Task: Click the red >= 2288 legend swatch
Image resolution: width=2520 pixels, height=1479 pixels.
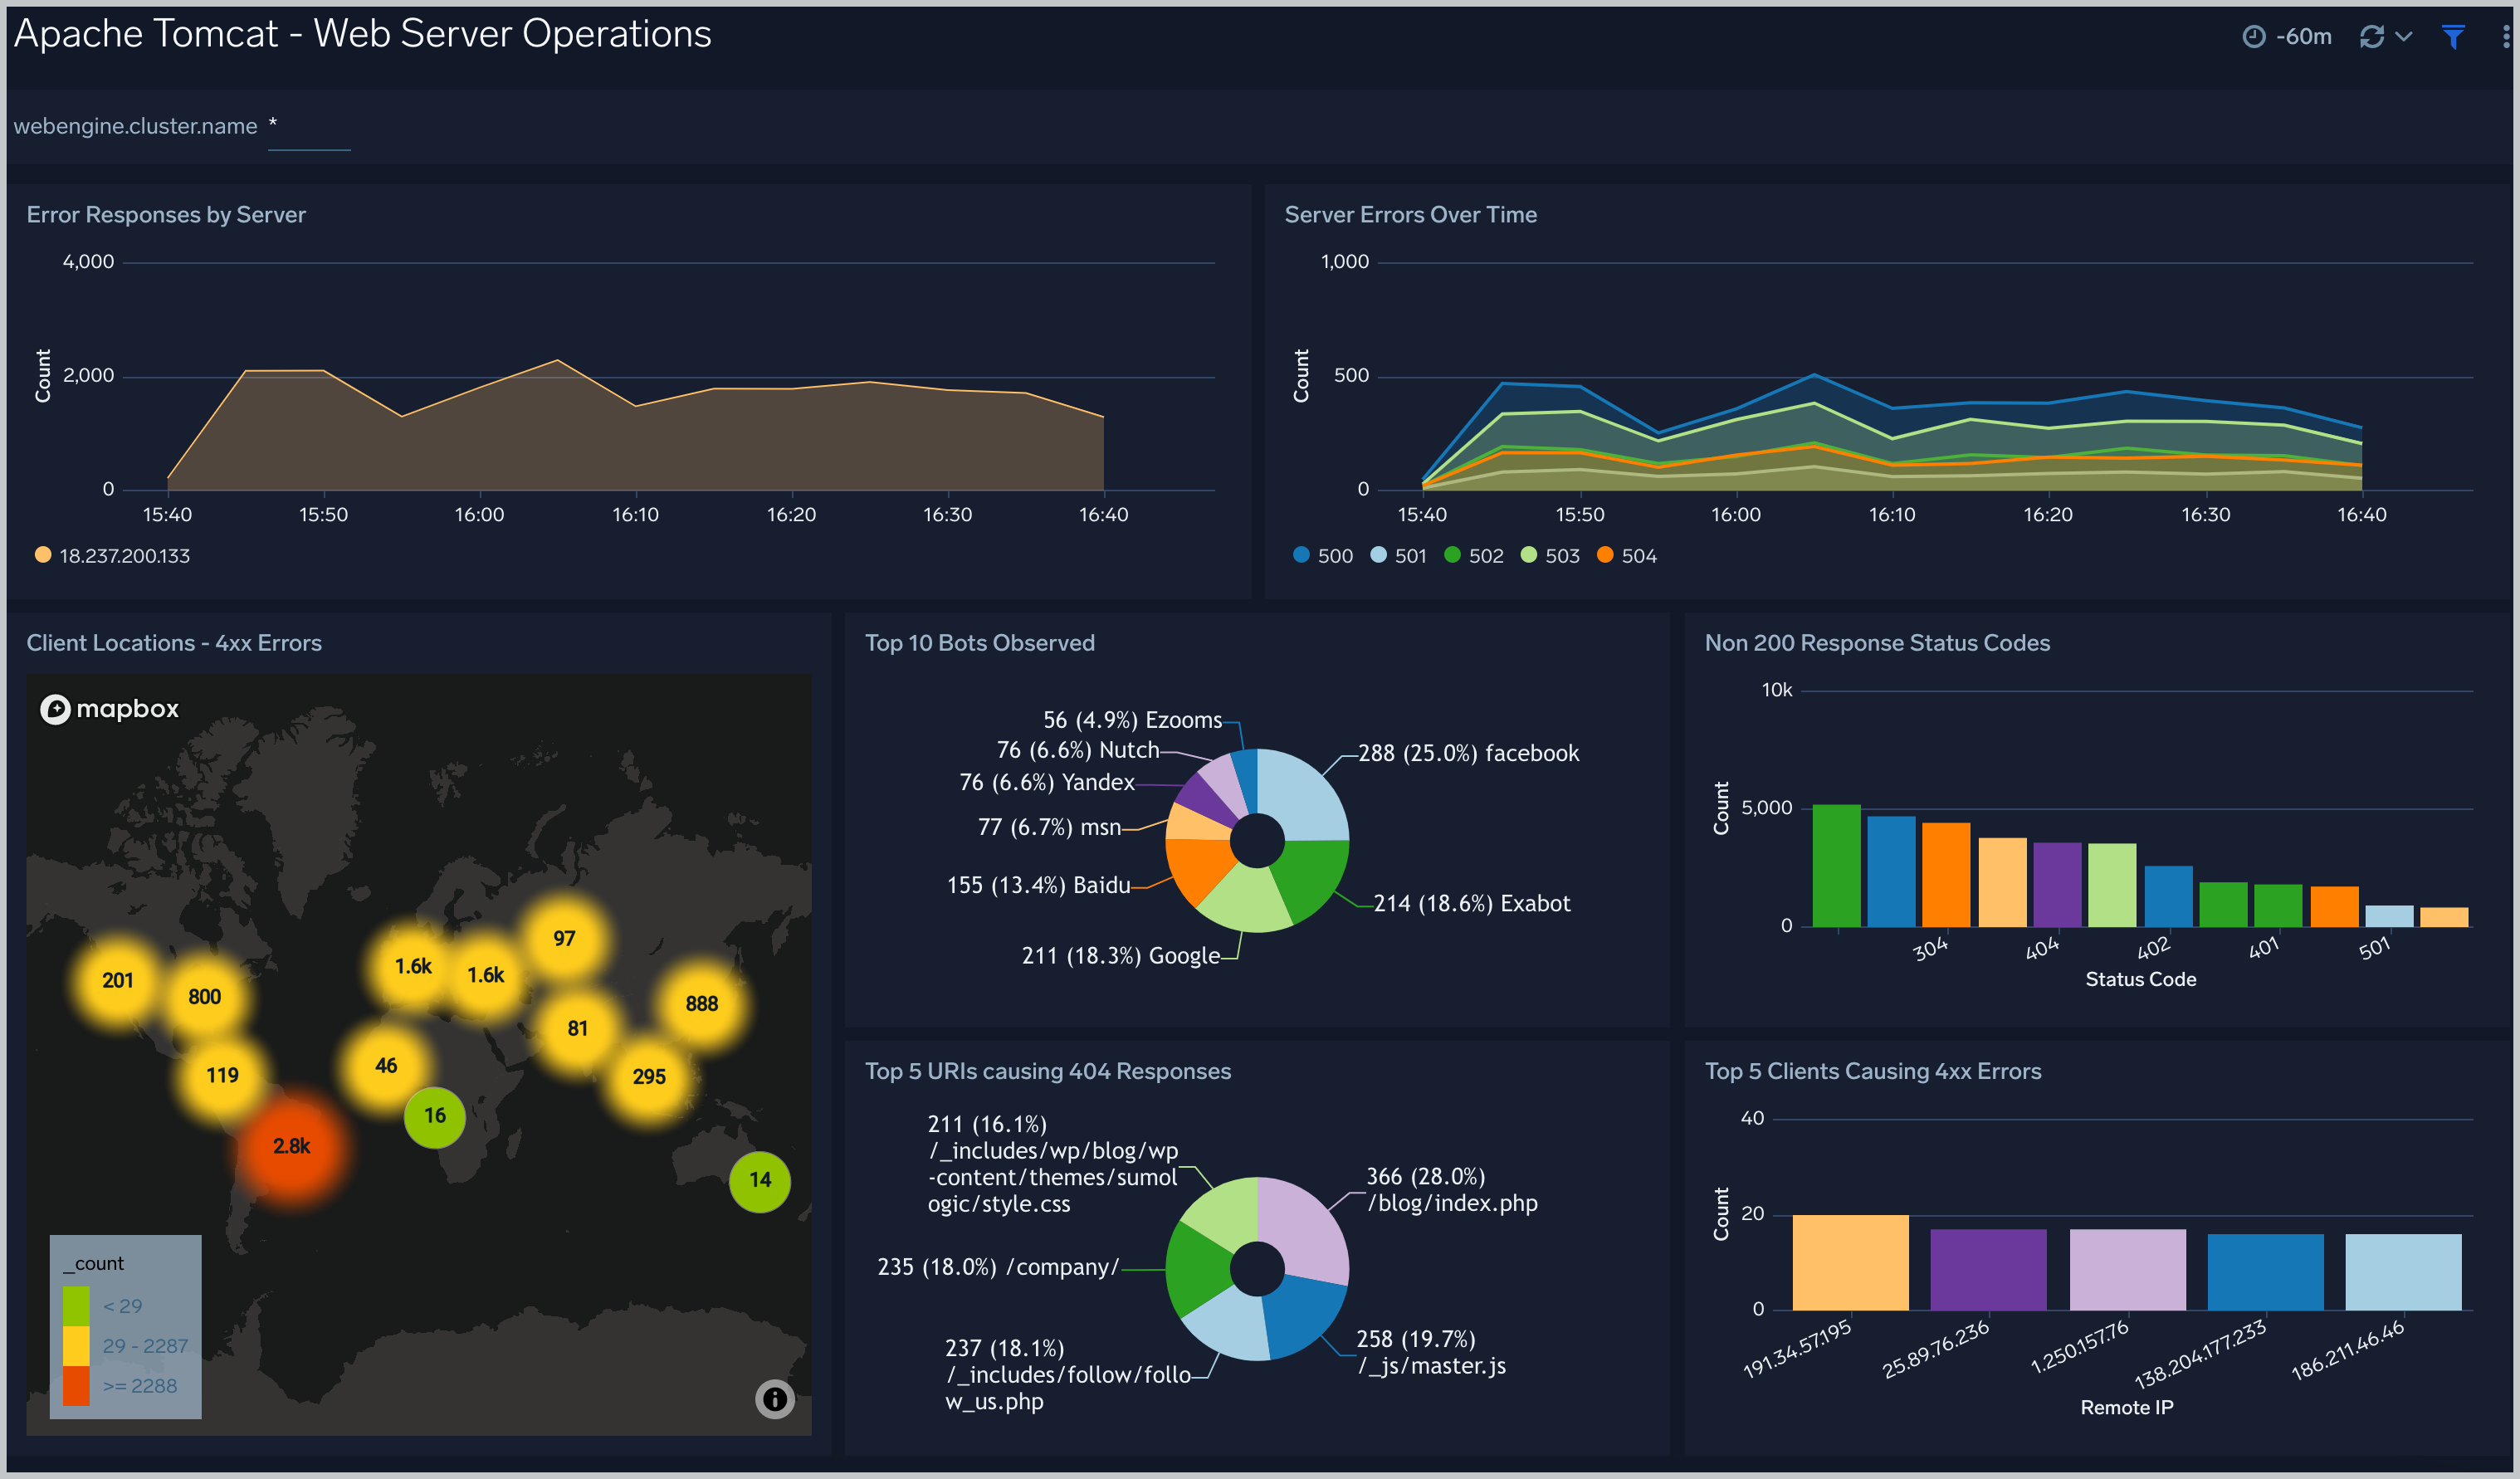Action: pos(76,1386)
